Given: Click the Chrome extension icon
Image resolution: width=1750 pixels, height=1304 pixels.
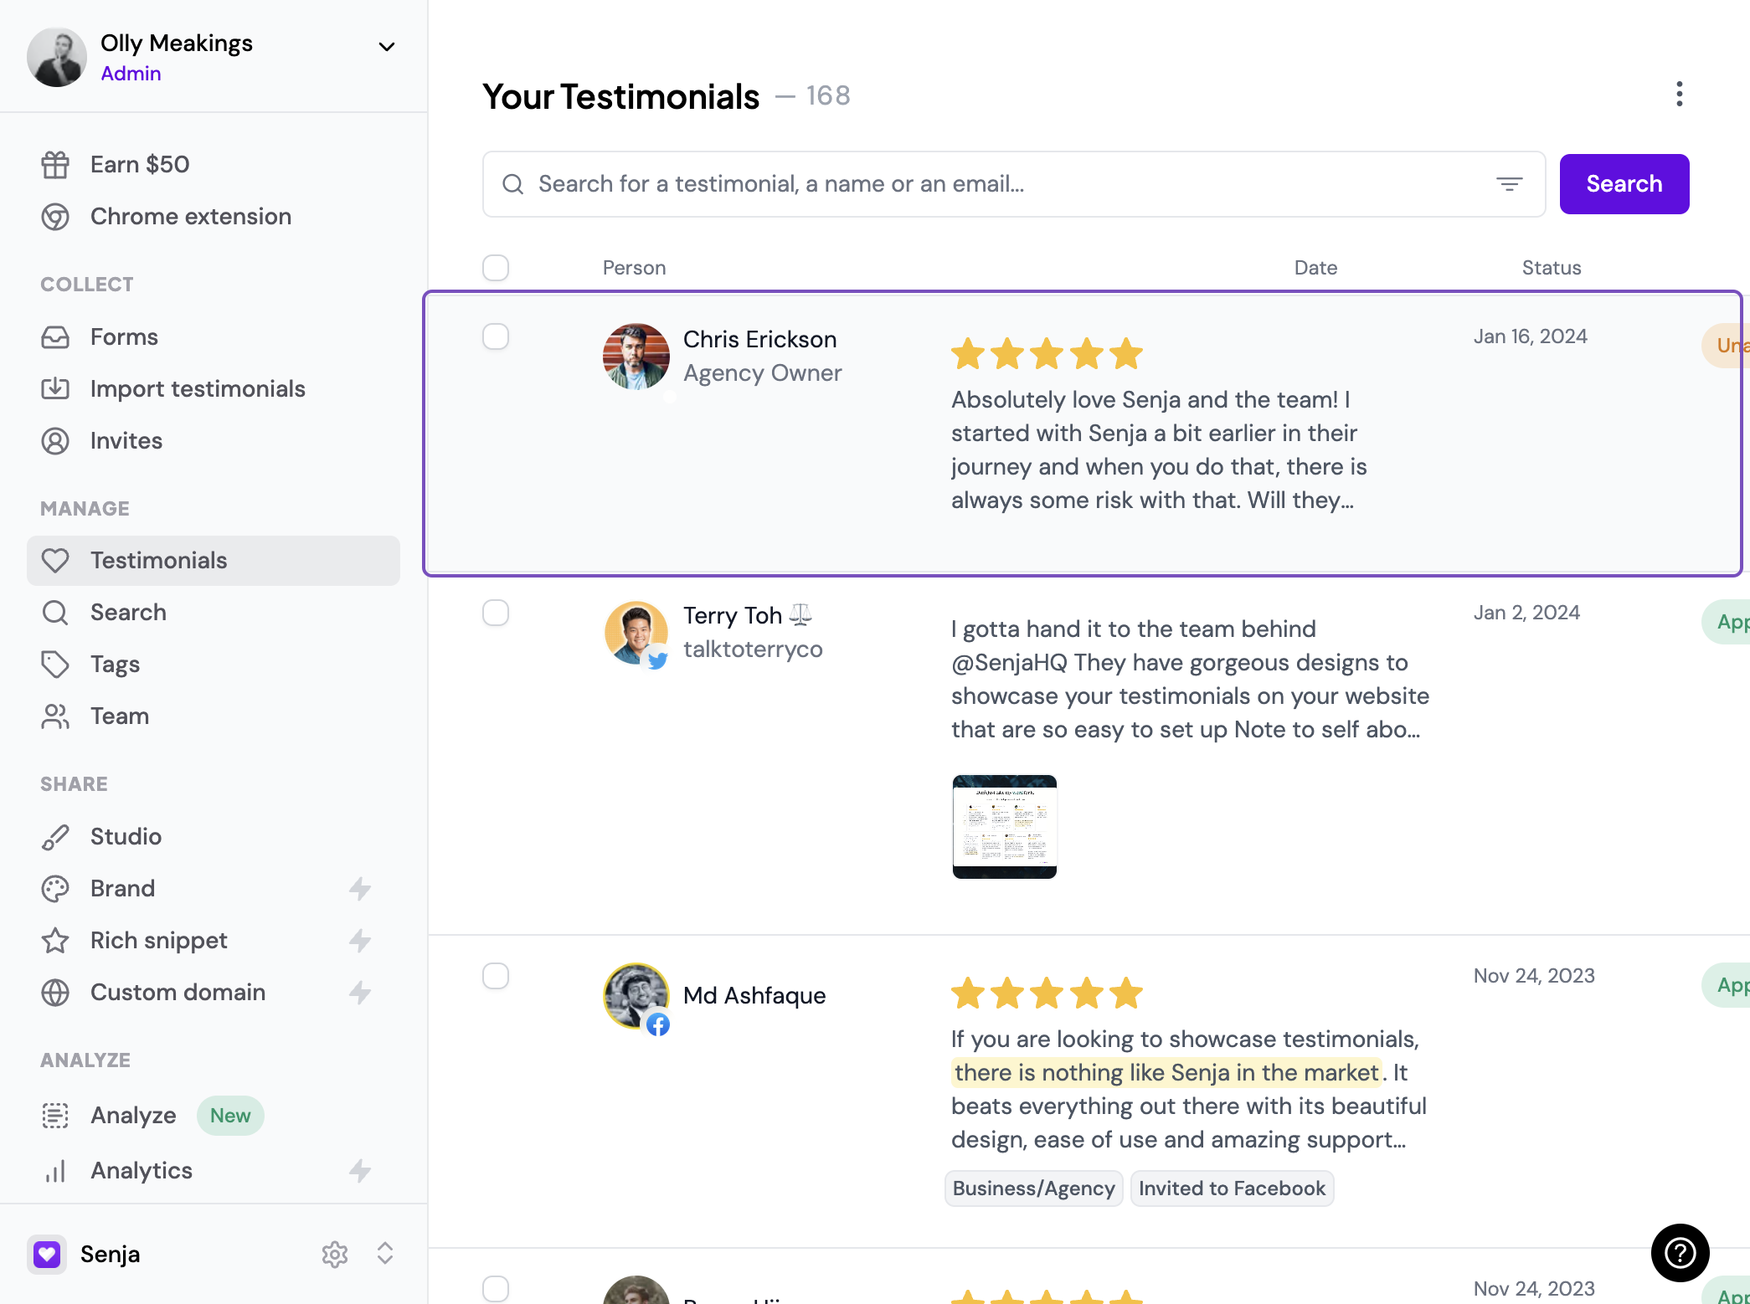Looking at the screenshot, I should (55, 217).
